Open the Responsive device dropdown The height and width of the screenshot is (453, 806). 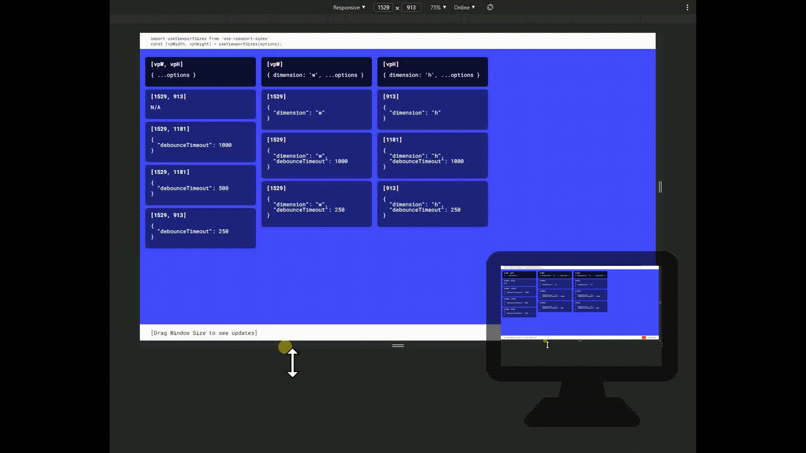click(349, 8)
